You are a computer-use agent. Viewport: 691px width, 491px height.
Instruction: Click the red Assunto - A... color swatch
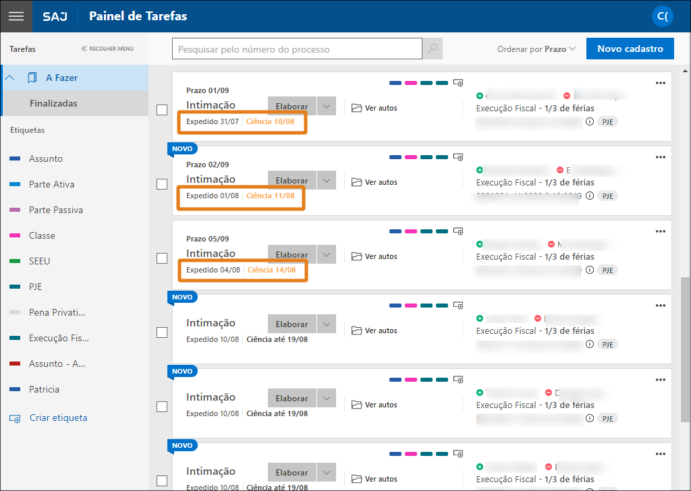tap(15, 364)
